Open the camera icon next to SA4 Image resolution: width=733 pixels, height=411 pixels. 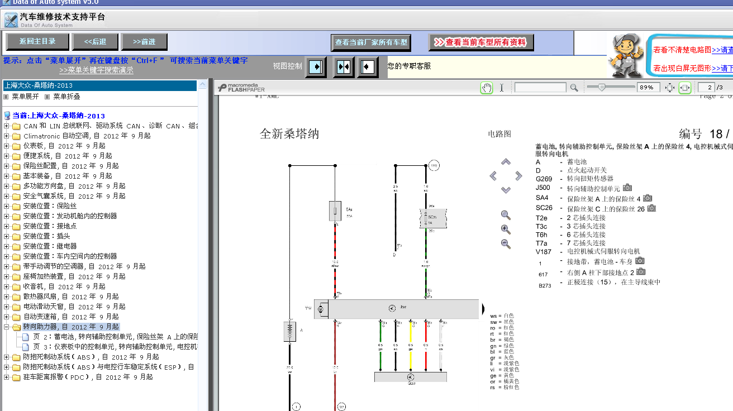tap(648, 198)
